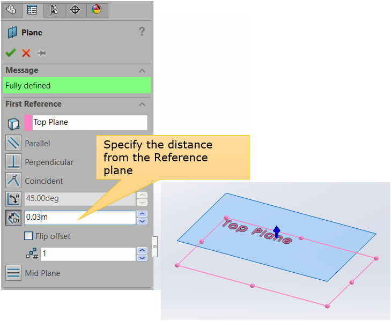This screenshot has width=392, height=321.
Task: Toggle the angle constraint icon
Action: [x=13, y=199]
